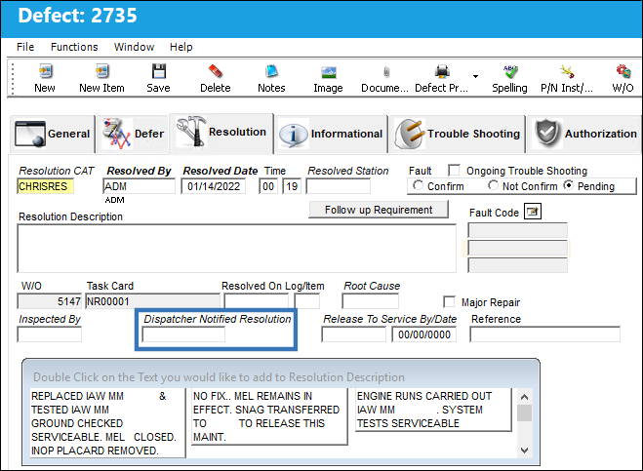643x471 pixels.
Task: Click the Inspected By field
Action: [49, 334]
